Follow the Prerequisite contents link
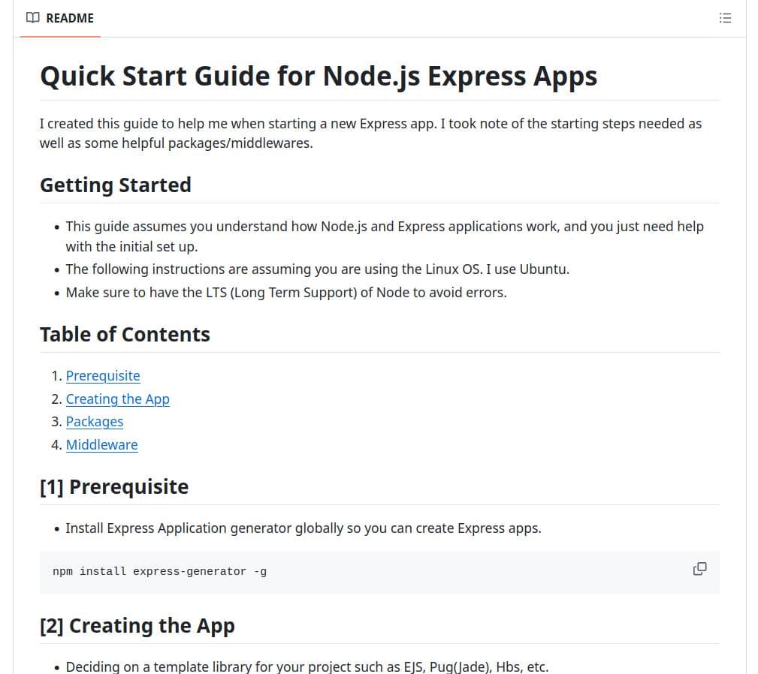 pyautogui.click(x=103, y=376)
